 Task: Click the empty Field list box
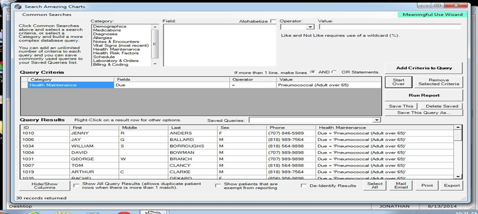click(x=220, y=45)
